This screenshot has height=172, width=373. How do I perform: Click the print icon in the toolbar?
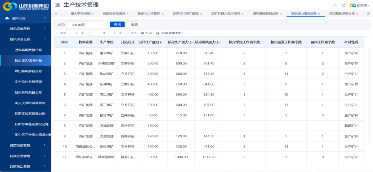pos(143,33)
